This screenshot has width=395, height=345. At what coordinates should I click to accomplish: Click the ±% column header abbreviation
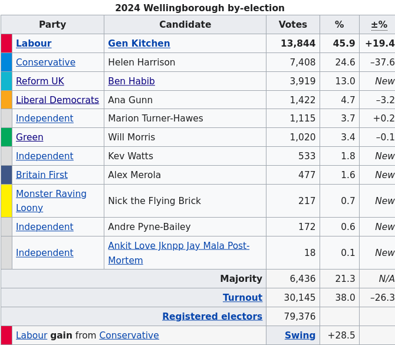point(379,25)
